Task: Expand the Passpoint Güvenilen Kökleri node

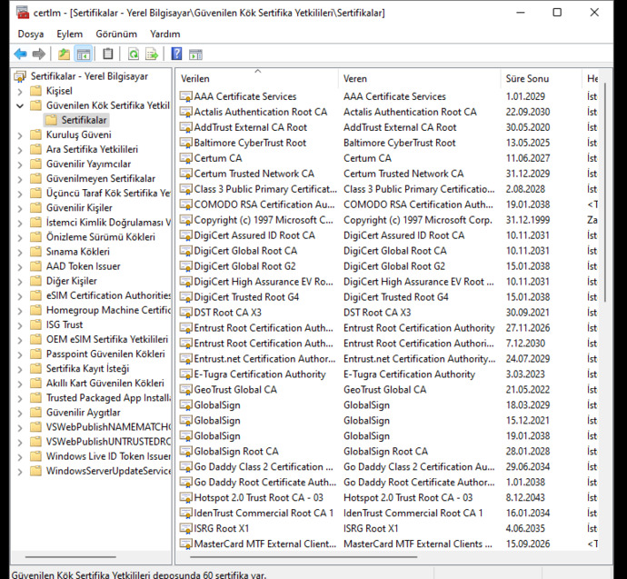Action: [x=20, y=354]
